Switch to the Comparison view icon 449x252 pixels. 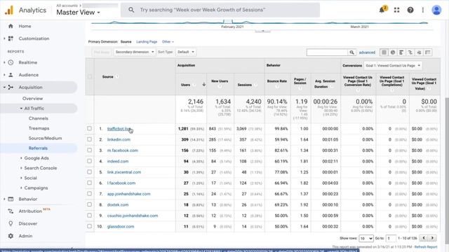pyautogui.click(x=410, y=52)
